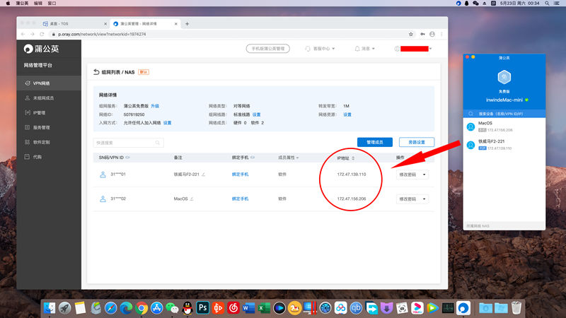The image size is (566, 318).
Task: Launch Launchpad rocket icon in dock
Action: pyautogui.click(x=64, y=308)
